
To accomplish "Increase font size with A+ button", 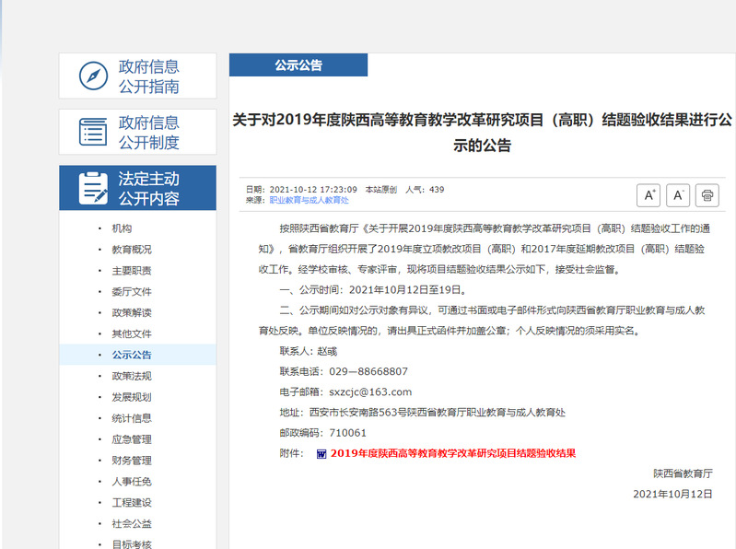I will point(648,195).
